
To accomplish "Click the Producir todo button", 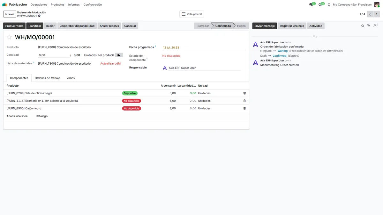I will pyautogui.click(x=14, y=26).
